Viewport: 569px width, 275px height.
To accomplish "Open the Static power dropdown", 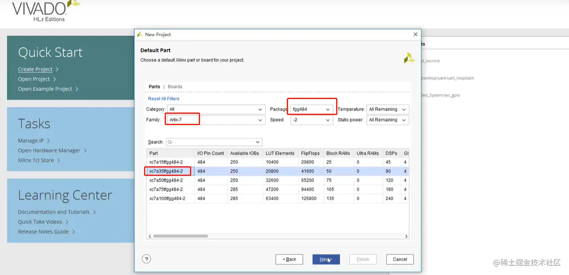I will (387, 120).
